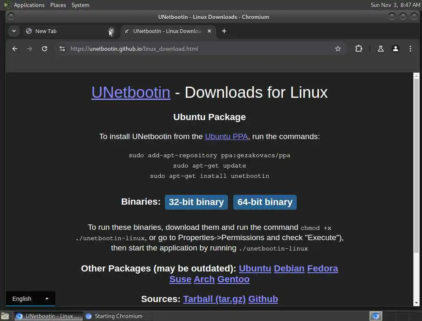Click the Chromium icon in the workspace switcher
Image resolution: width=422 pixels, height=321 pixels.
376,316
